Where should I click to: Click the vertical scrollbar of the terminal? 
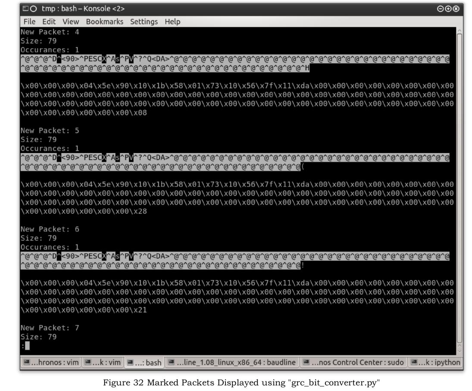click(x=459, y=188)
